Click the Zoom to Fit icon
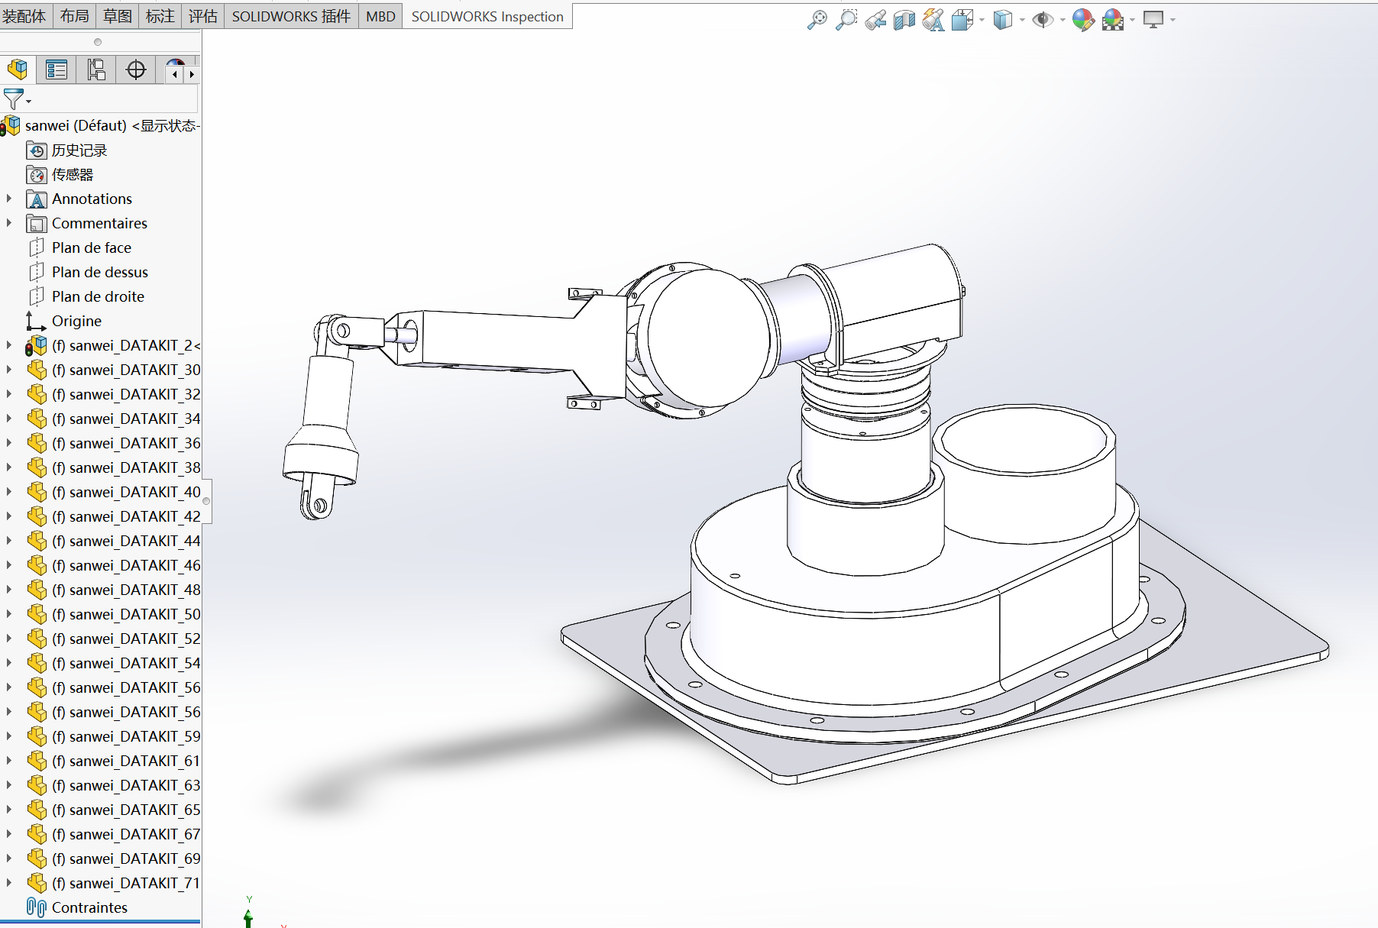The image size is (1378, 928). (817, 20)
